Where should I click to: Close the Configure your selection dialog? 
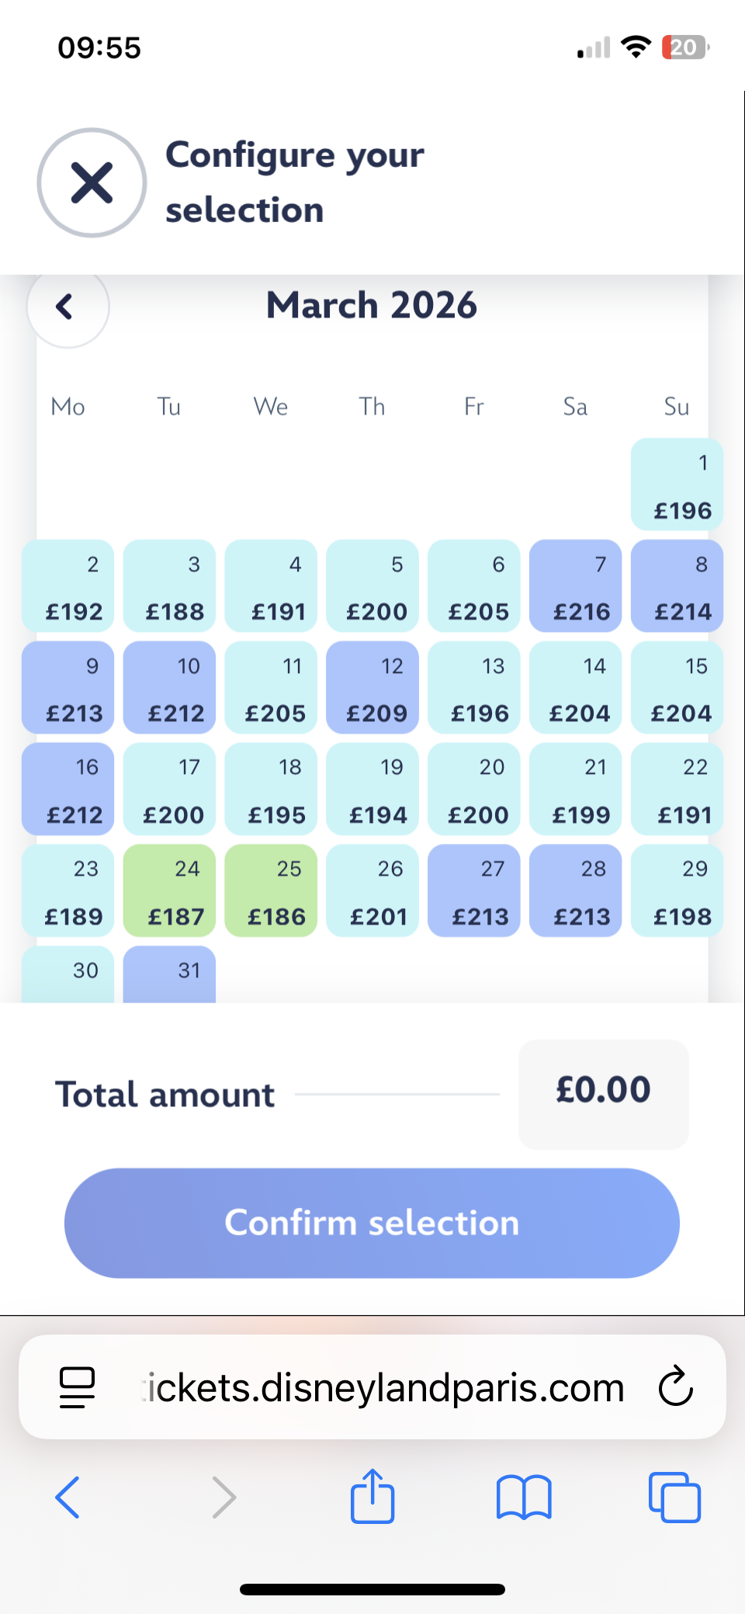point(92,182)
